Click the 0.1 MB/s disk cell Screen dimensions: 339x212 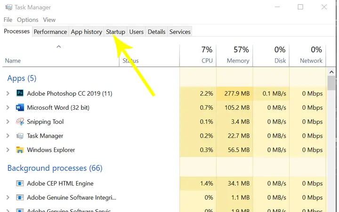point(271,93)
